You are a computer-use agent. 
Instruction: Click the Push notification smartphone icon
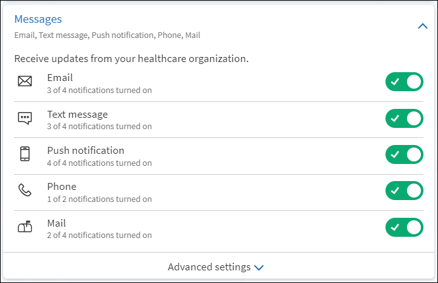[25, 154]
